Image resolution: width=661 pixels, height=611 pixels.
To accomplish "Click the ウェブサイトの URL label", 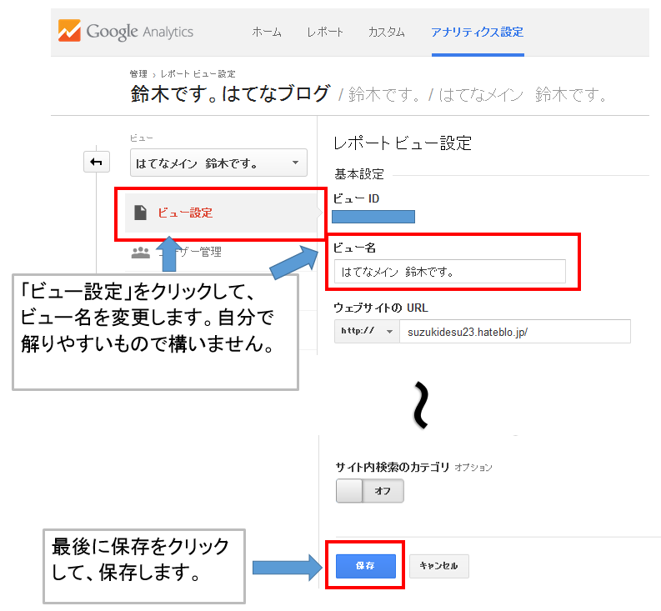I will [381, 308].
